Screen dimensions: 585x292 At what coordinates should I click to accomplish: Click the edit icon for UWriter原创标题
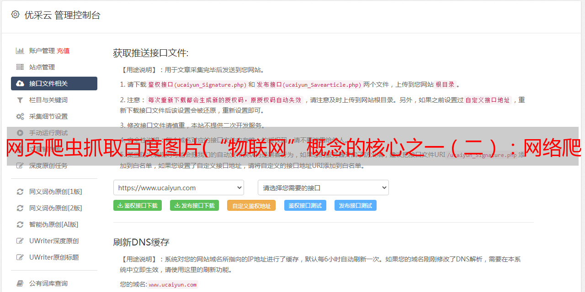[x=20, y=257]
